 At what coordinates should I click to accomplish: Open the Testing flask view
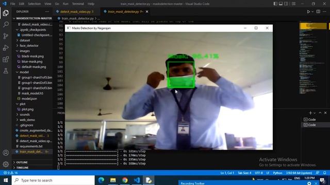pyautogui.click(x=6, y=71)
